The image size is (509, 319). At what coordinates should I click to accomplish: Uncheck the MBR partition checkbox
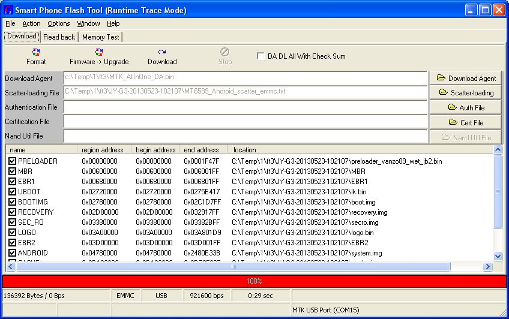(x=12, y=171)
